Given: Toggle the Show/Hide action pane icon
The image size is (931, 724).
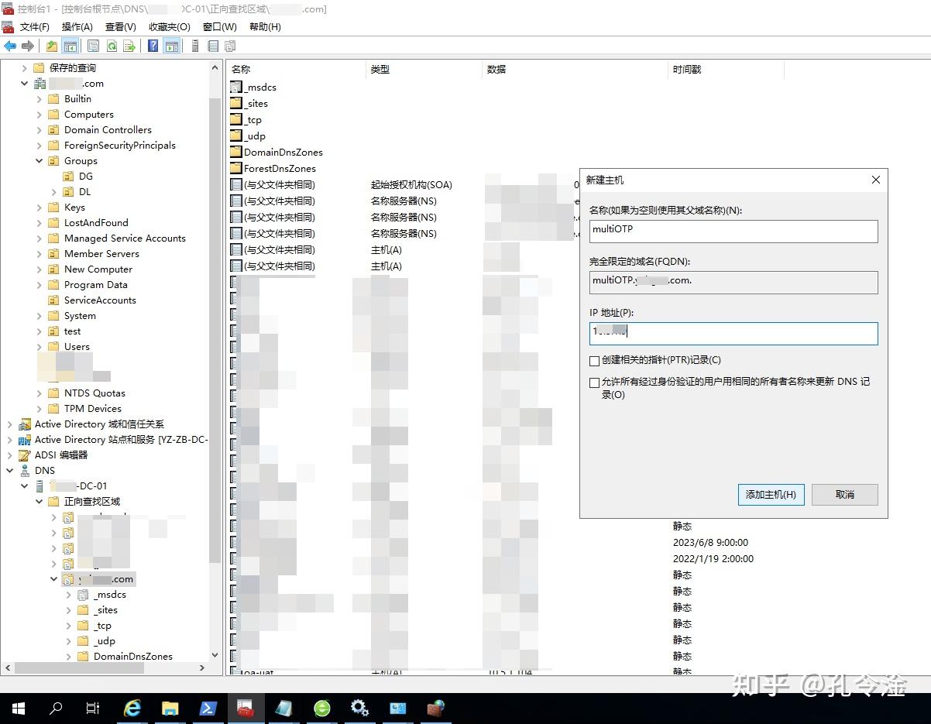Looking at the screenshot, I should click(x=172, y=46).
